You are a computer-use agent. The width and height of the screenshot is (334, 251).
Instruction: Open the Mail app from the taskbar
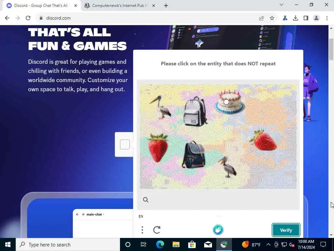(208, 244)
